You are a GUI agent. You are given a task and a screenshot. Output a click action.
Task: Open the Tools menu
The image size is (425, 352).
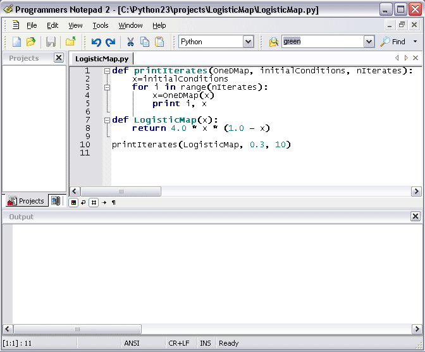point(101,25)
